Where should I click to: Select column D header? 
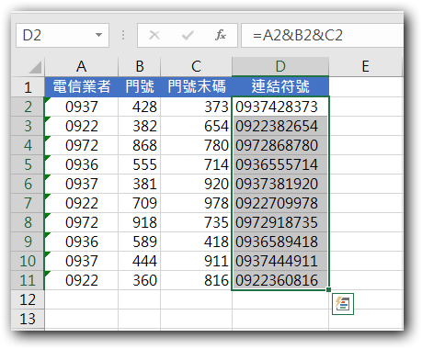coord(280,66)
